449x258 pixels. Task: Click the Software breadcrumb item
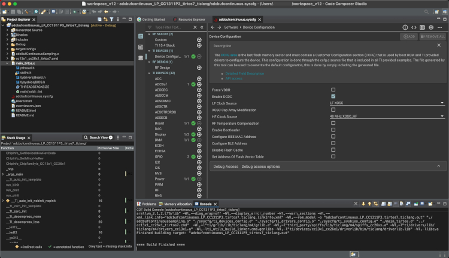(231, 27)
